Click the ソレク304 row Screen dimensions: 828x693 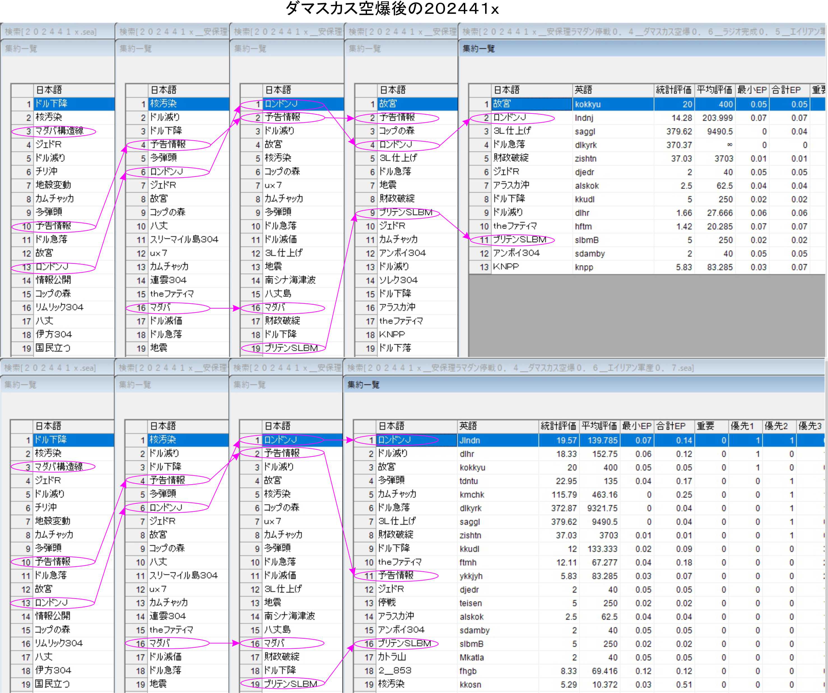pyautogui.click(x=406, y=281)
